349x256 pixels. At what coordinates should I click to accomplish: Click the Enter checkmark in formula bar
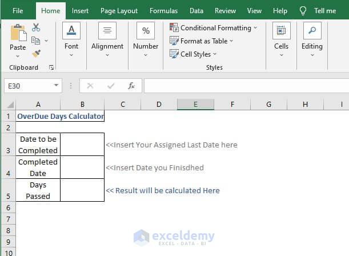111,86
